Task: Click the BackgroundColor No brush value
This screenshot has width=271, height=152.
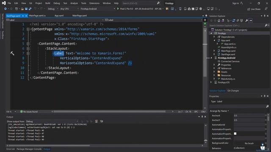Action: 249,143
